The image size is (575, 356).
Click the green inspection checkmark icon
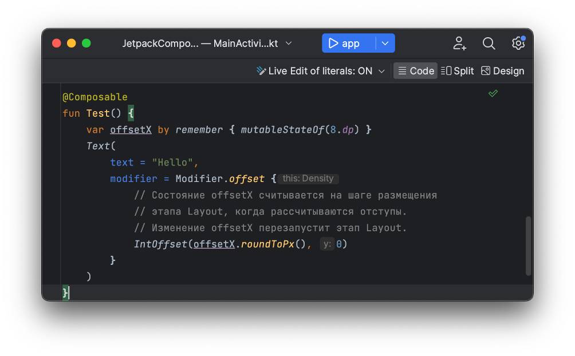[493, 93]
